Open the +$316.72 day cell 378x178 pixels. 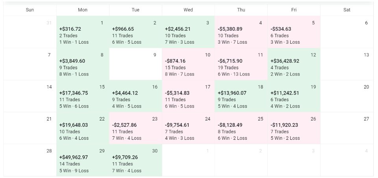coord(83,32)
